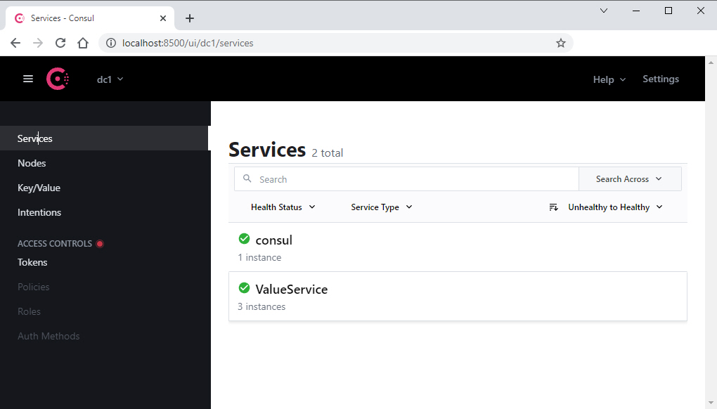Expand the Service Type filter
Screen dimensions: 717x409
click(x=382, y=207)
